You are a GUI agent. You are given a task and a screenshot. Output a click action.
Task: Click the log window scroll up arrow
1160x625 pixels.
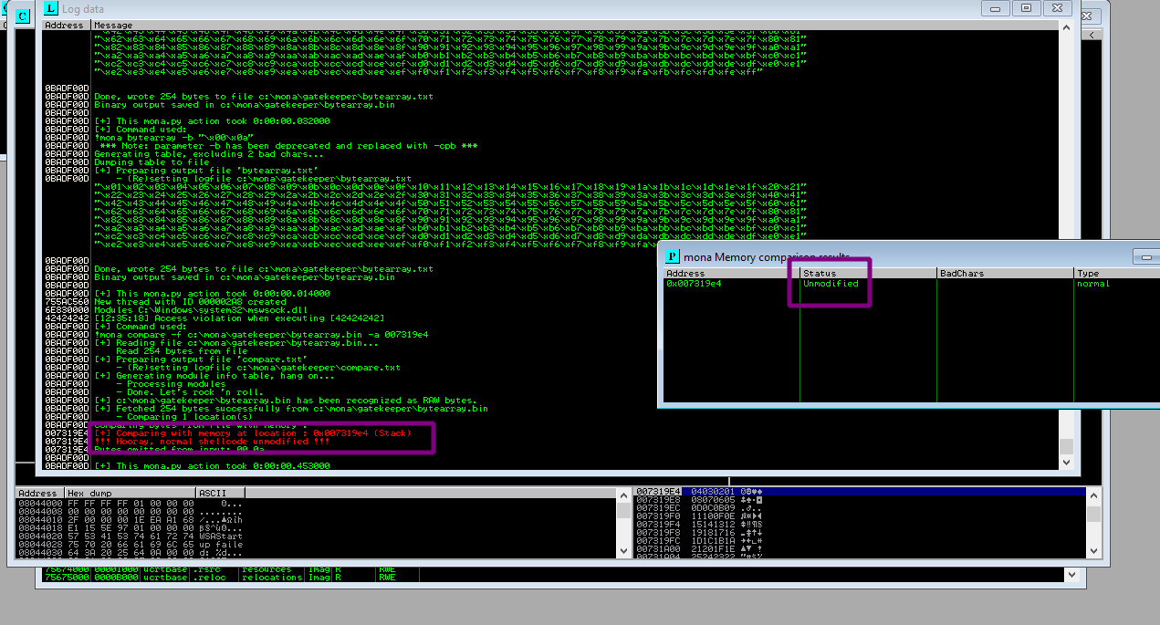point(1065,26)
